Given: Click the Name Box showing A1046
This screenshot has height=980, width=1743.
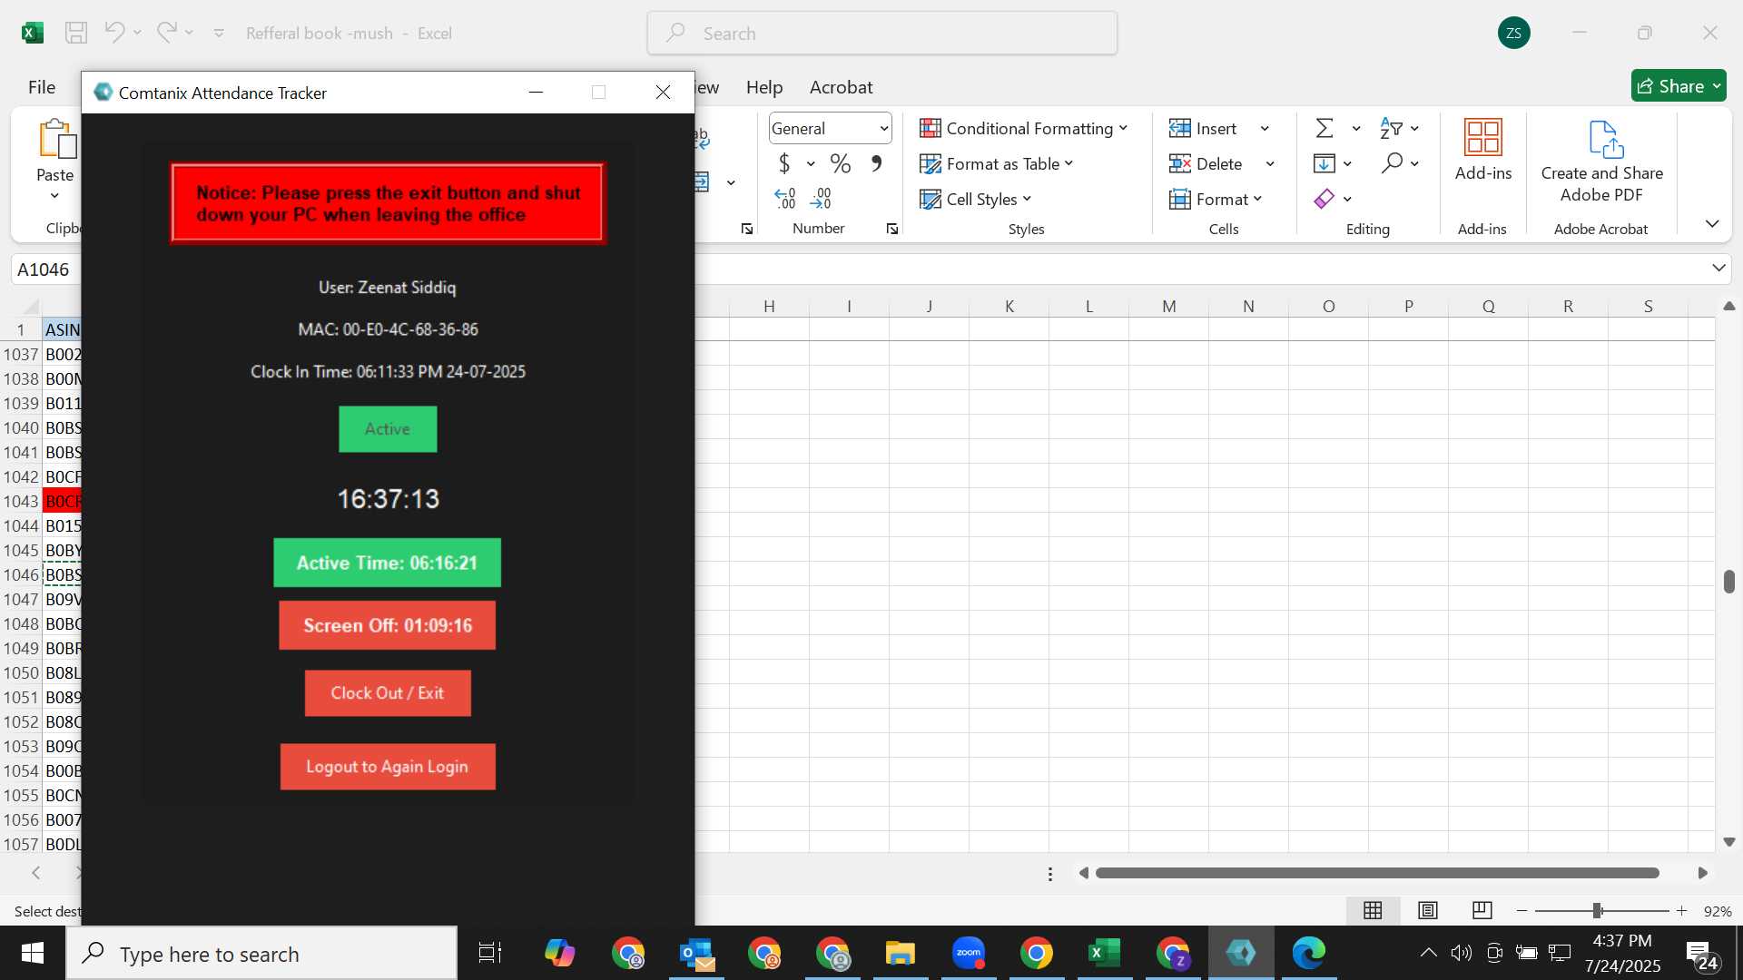Looking at the screenshot, I should coord(45,269).
